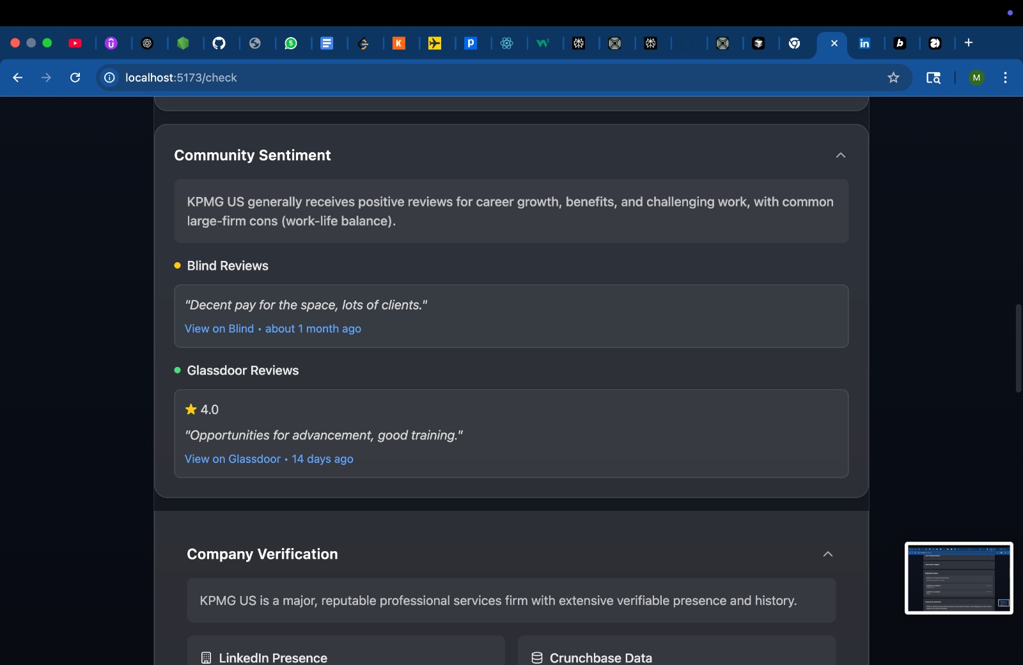Close the active localhost tab
The width and height of the screenshot is (1023, 665).
click(x=834, y=43)
